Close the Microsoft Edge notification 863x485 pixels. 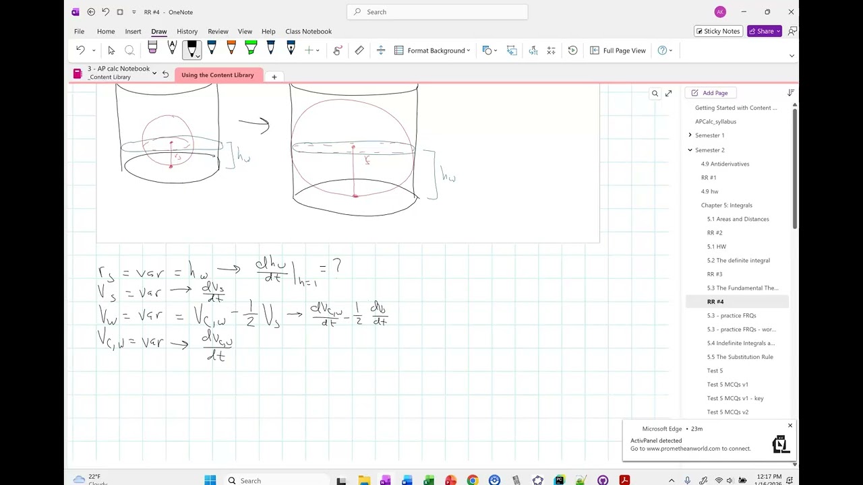pyautogui.click(x=790, y=426)
